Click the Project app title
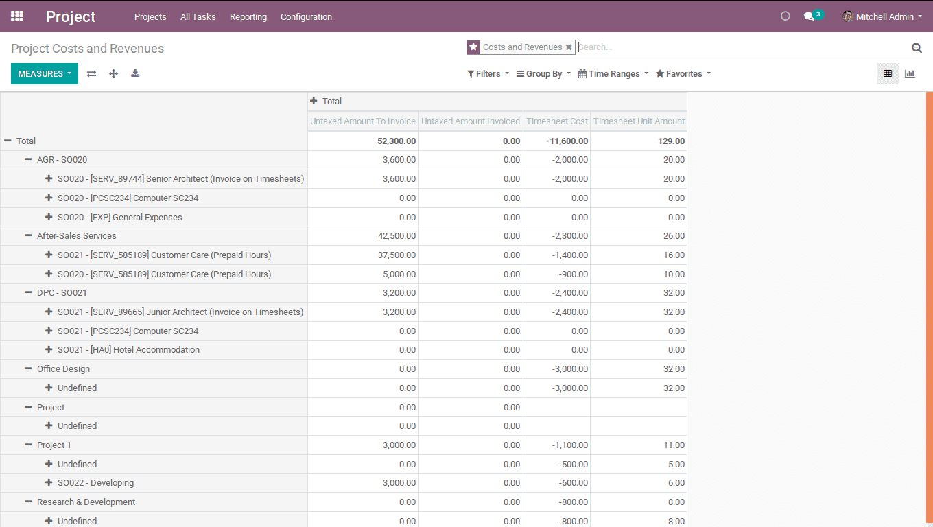The width and height of the screenshot is (933, 527). [71, 16]
